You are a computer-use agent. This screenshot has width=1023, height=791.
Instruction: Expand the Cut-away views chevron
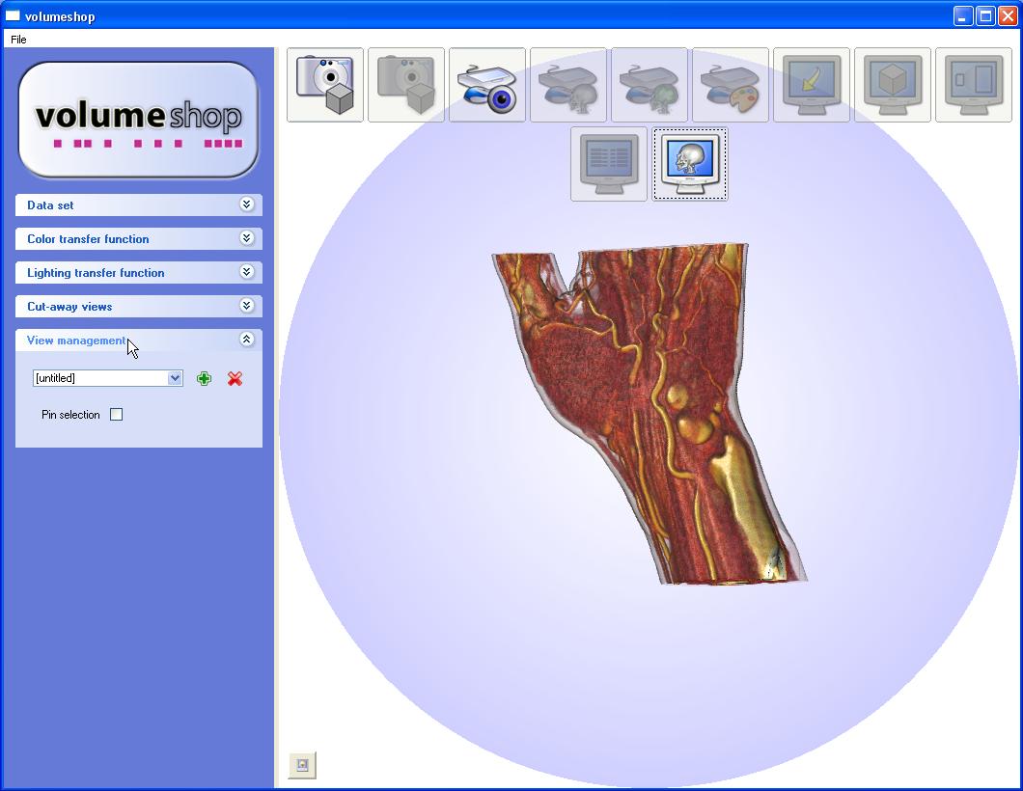point(247,306)
